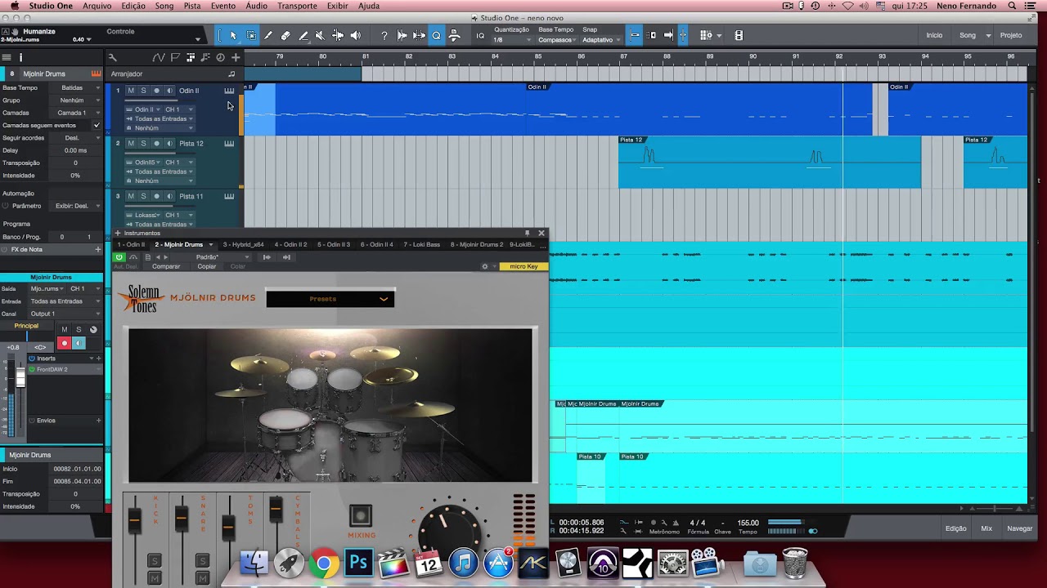Switch to the '1 - Odin II' instrument tab
The width and height of the screenshot is (1047, 588).
[131, 244]
